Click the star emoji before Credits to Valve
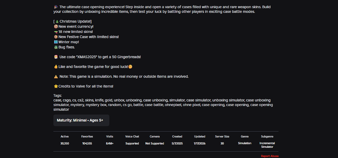Viewport: 338px width, 158px height. point(56,86)
